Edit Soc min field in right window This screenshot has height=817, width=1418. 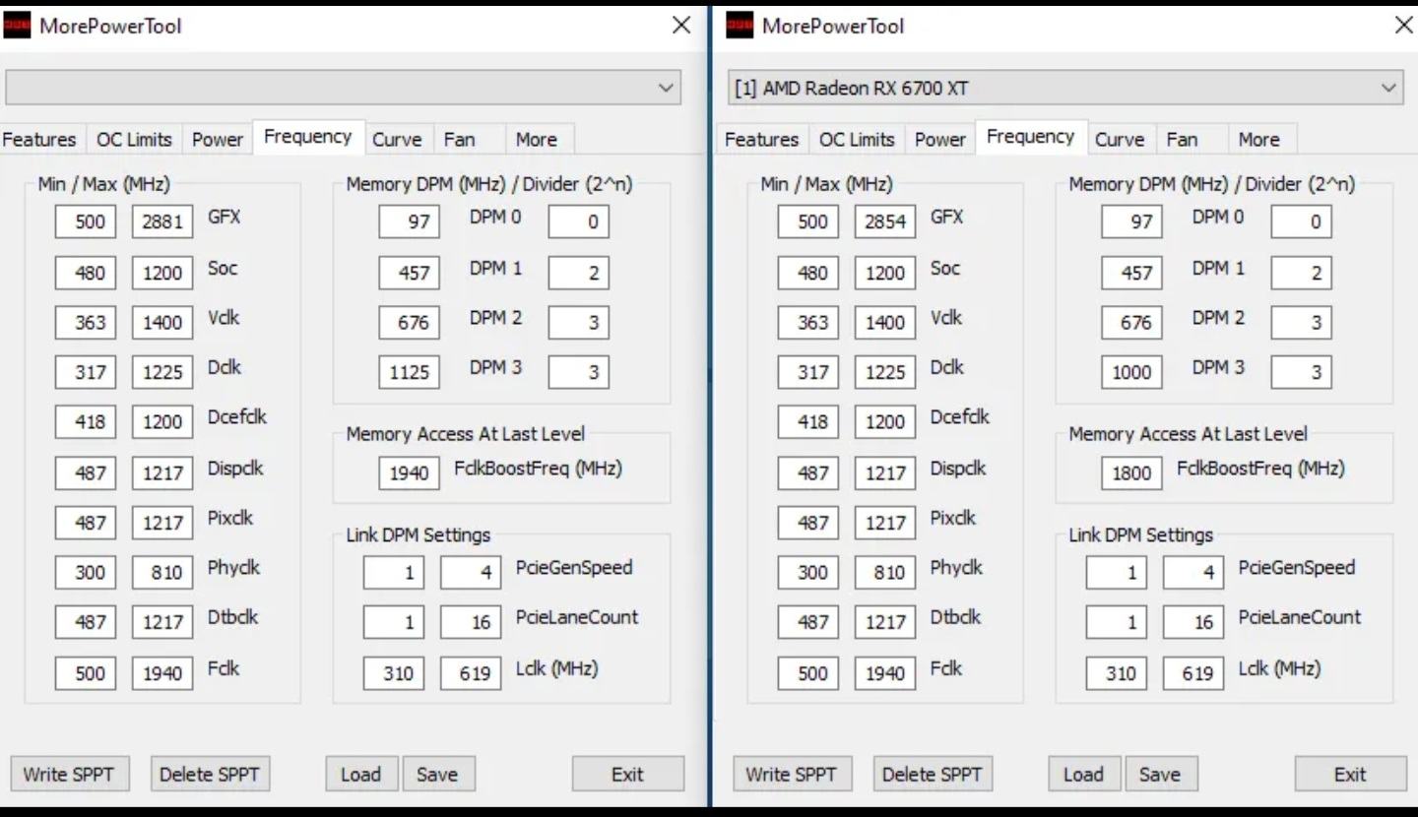point(808,273)
